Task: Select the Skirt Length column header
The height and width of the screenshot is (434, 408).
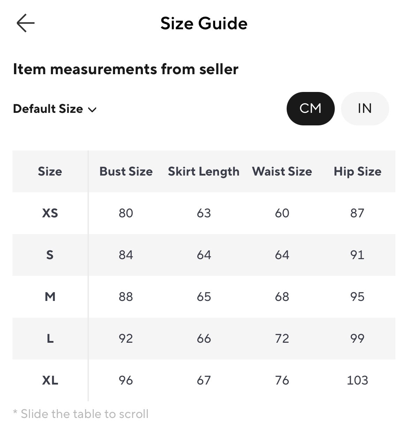Action: click(204, 171)
